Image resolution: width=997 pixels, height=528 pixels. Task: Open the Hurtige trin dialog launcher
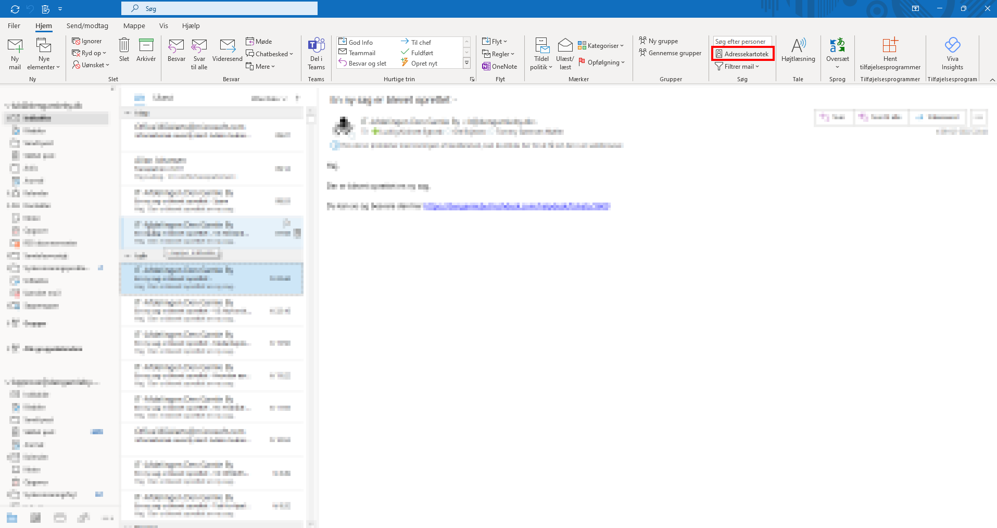point(472,79)
